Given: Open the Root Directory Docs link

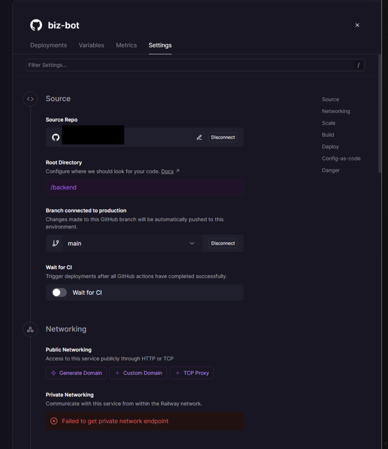Looking at the screenshot, I should click(167, 171).
